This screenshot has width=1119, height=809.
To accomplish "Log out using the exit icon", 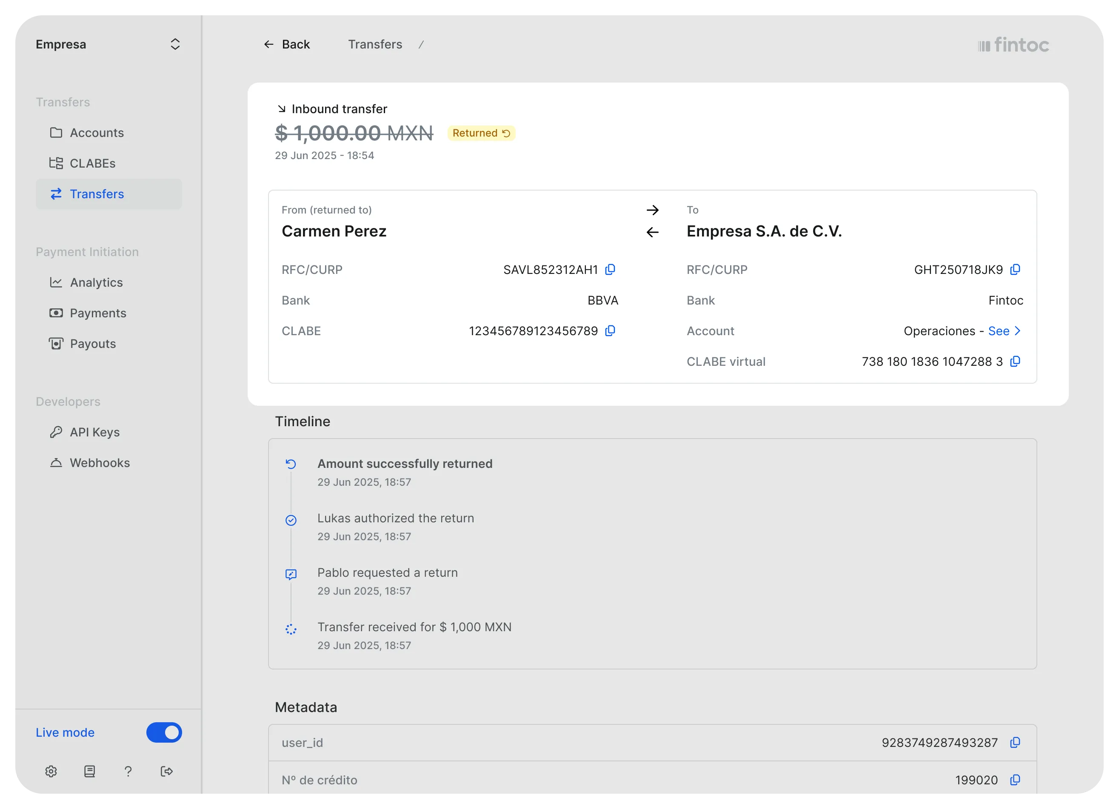I will tap(167, 771).
